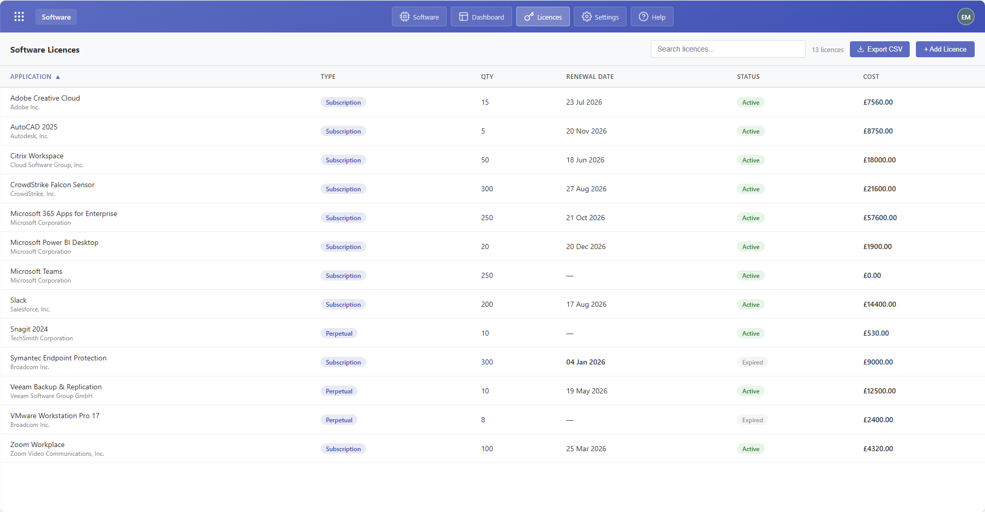Select the Microsoft Power BI Desktop name

coord(54,242)
